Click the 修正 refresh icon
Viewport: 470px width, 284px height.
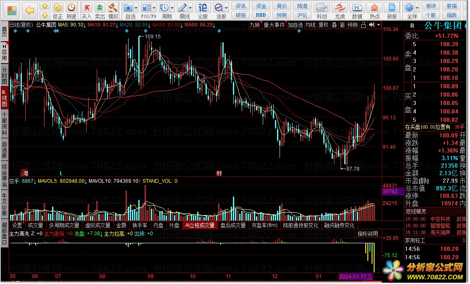point(58,8)
